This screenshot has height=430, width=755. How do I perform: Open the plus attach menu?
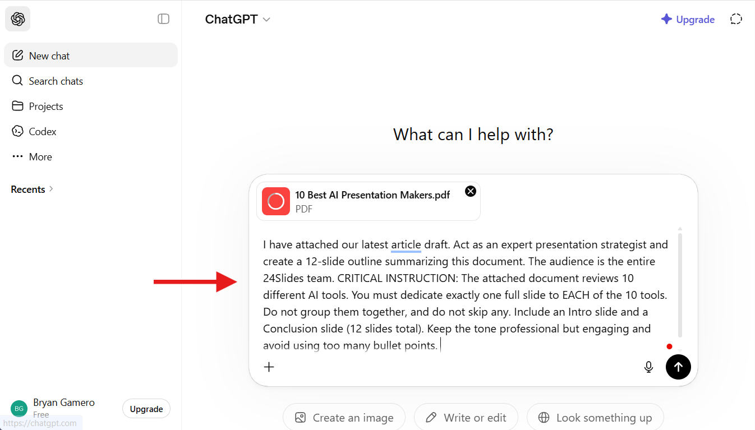click(269, 367)
